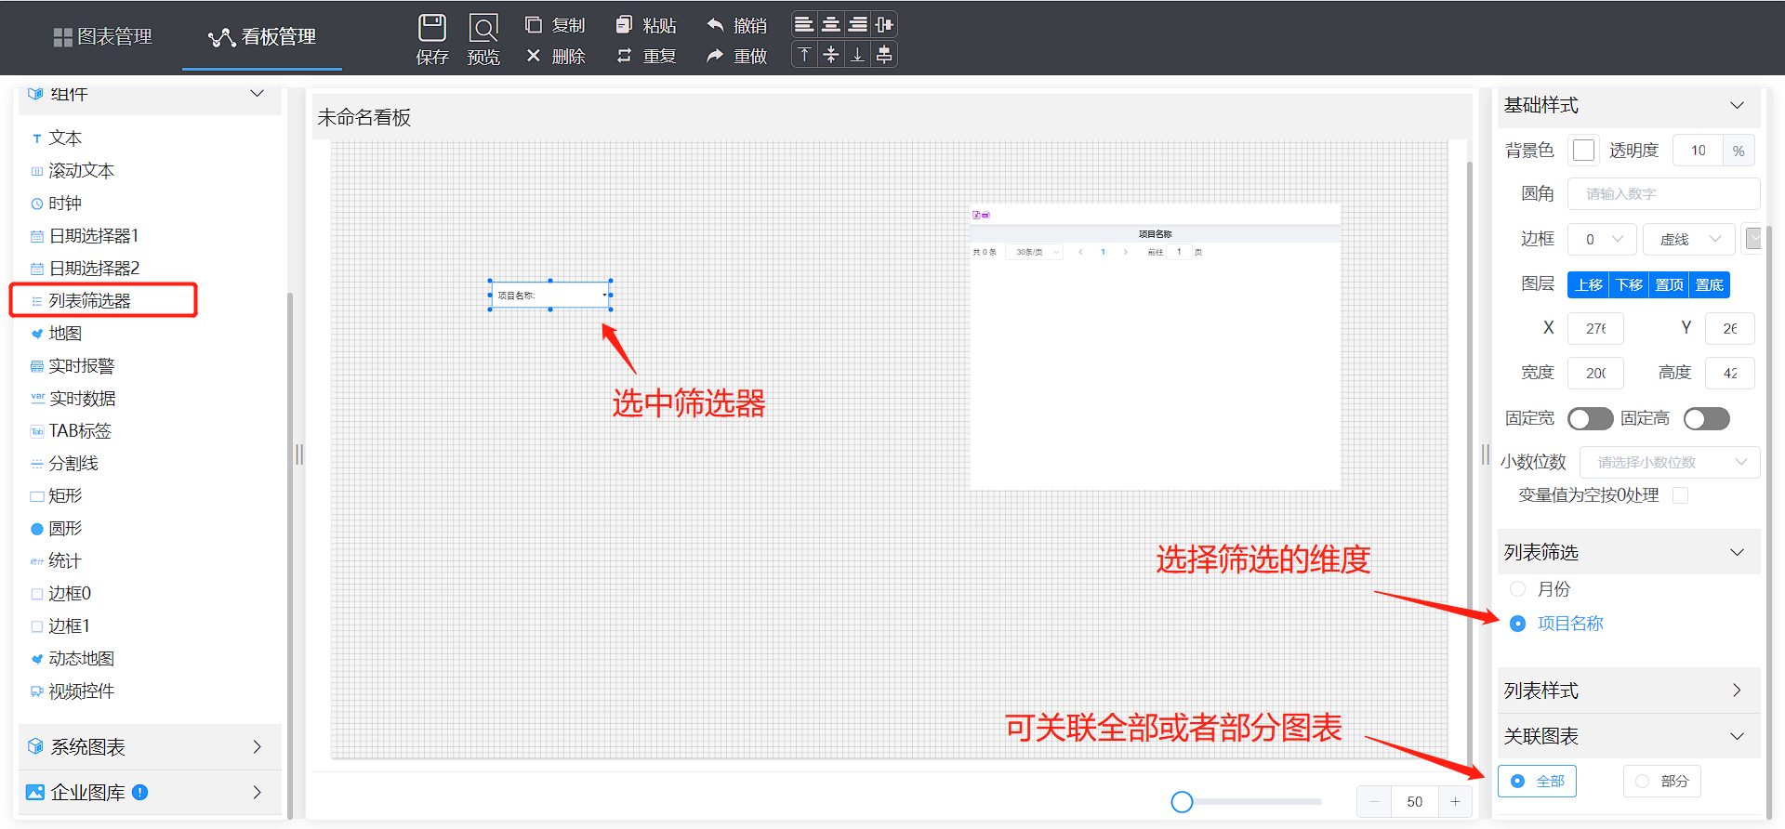Viewport: 1785px width, 829px height.
Task: Check the 变量值为空按0处理 checkbox
Action: [x=1680, y=495]
